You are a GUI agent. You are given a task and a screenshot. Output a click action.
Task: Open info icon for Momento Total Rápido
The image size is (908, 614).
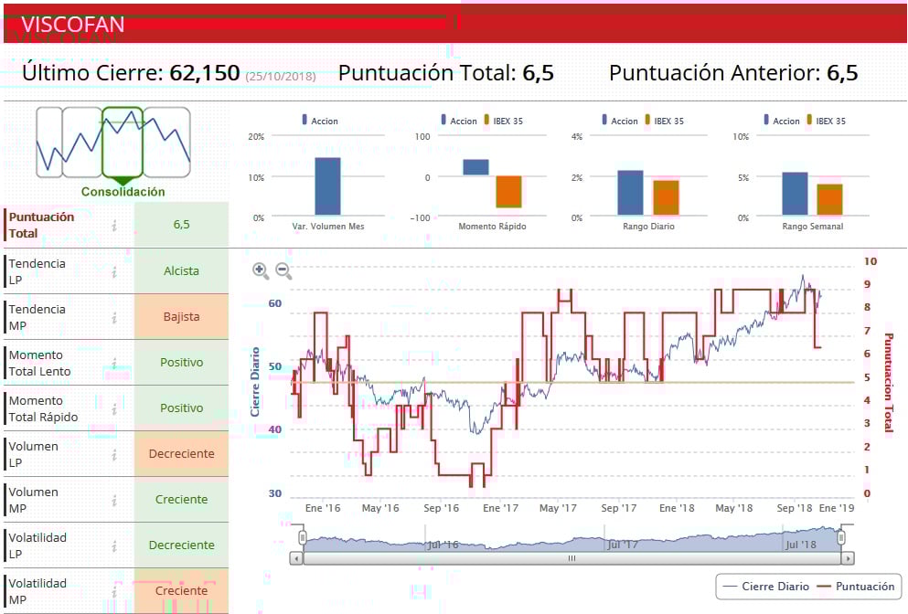click(114, 409)
